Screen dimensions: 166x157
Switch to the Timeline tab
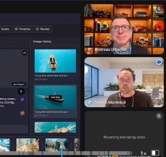[23, 29]
